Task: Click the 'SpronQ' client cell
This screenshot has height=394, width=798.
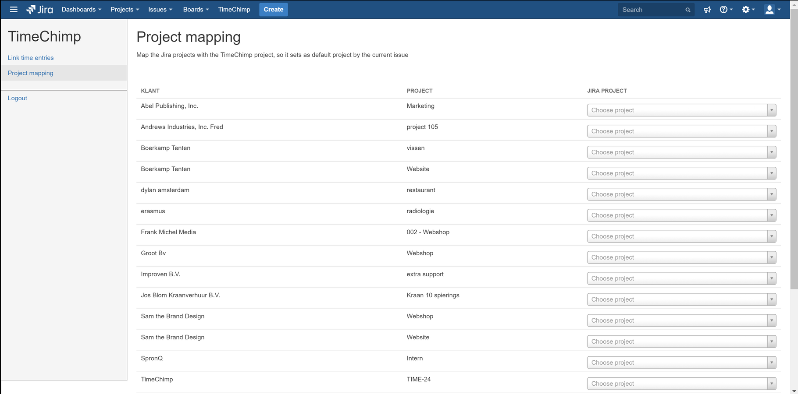Action: coord(152,358)
